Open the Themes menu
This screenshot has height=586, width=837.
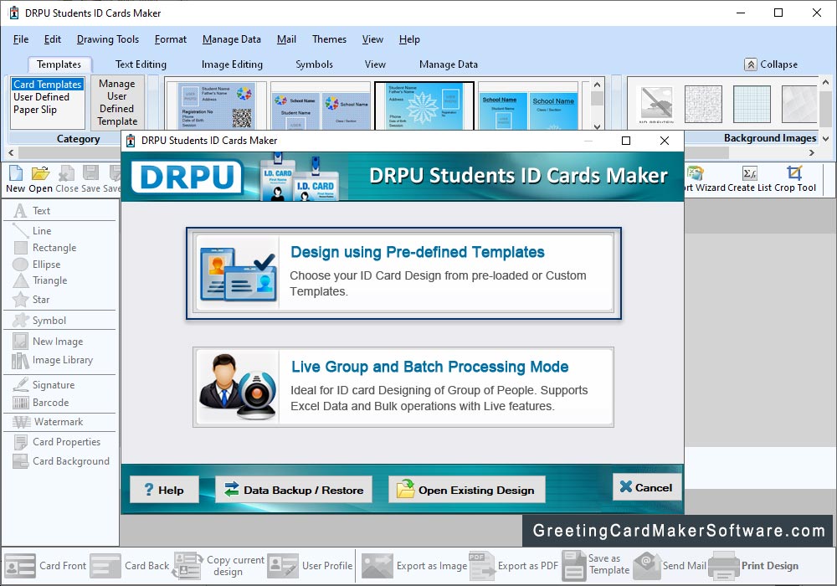pos(329,39)
